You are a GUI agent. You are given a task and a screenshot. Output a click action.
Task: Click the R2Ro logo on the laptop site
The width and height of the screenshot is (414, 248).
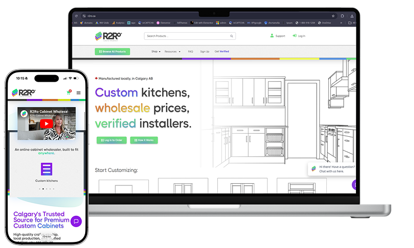[108, 36]
